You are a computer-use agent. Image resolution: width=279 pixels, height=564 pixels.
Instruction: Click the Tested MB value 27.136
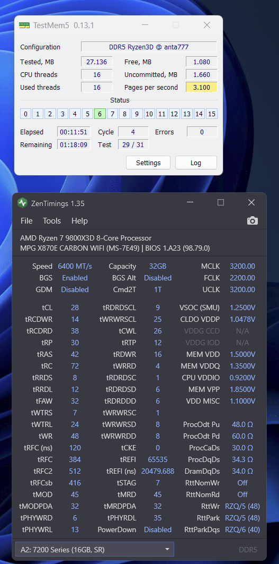coord(97,62)
